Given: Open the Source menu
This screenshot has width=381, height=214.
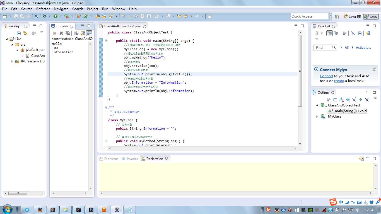Looking at the screenshot, I should (x=27, y=9).
